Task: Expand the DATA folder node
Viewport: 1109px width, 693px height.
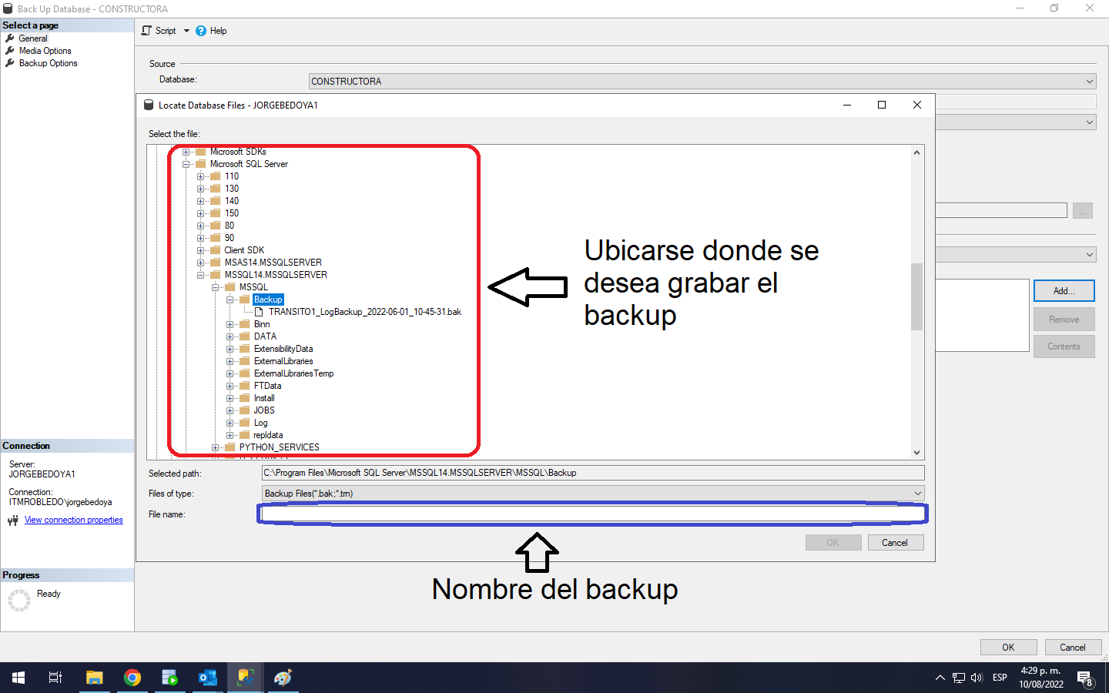Action: (x=230, y=336)
